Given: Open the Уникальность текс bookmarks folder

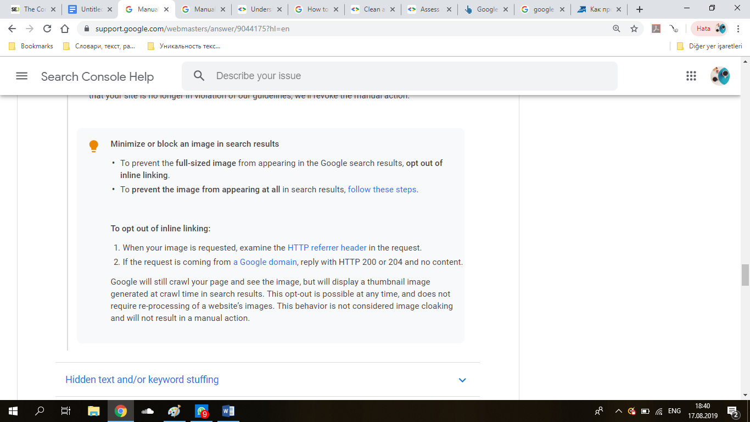Looking at the screenshot, I should tap(184, 46).
